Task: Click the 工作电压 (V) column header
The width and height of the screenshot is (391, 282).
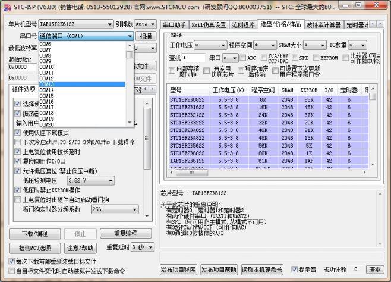Action: click(228, 90)
